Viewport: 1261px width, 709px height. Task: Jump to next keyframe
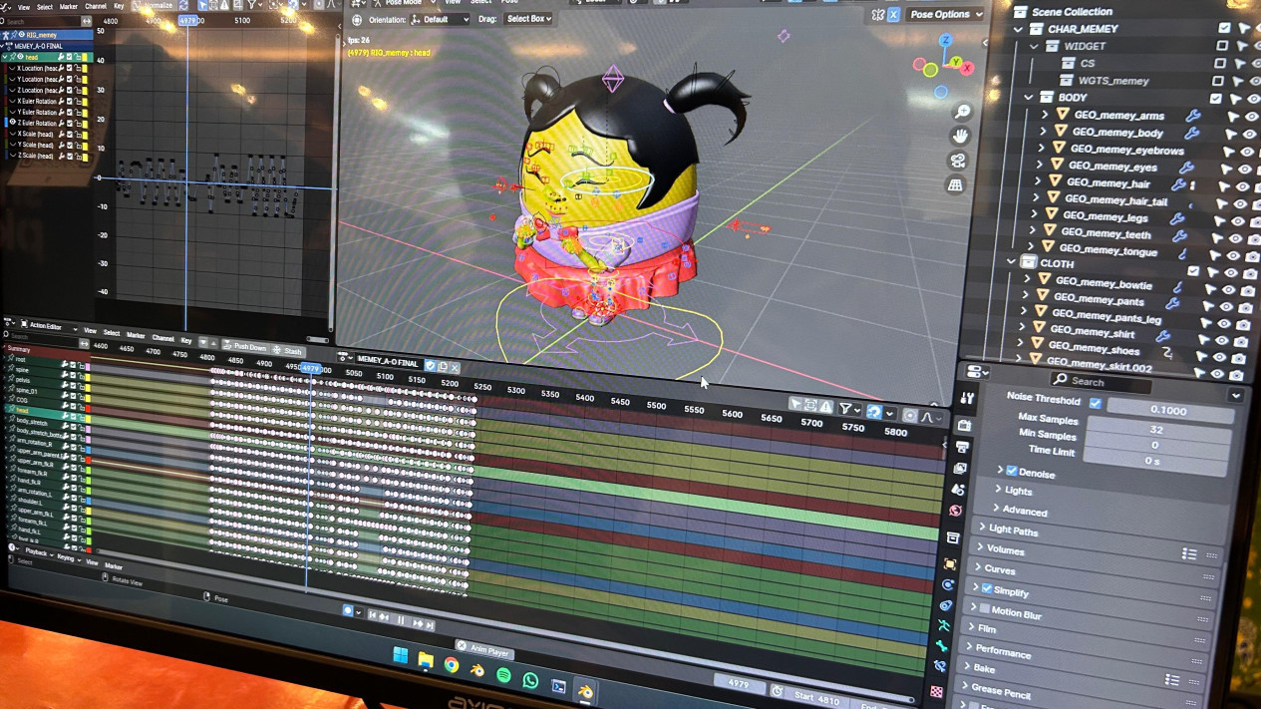click(x=418, y=623)
